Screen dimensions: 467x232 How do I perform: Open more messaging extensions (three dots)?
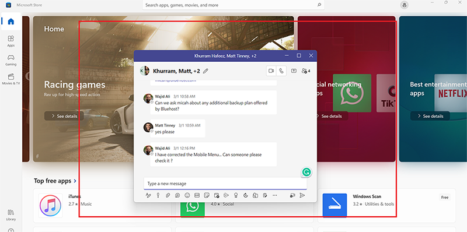(x=274, y=195)
